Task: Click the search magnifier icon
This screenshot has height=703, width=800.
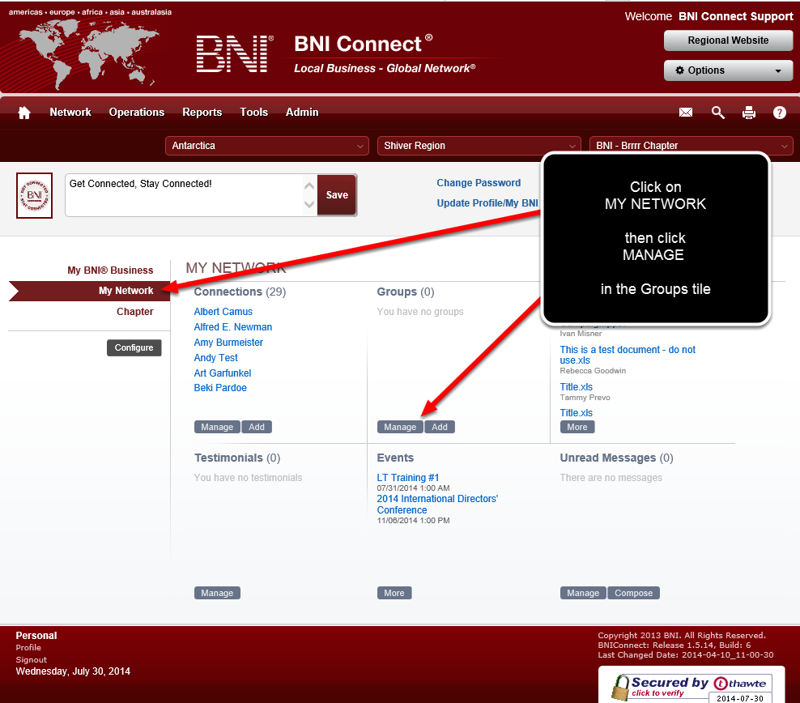Action: click(717, 113)
